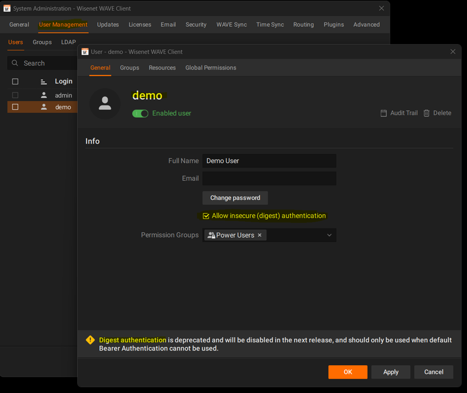Click the sort icon beside Login header
The image size is (467, 393).
point(44,81)
